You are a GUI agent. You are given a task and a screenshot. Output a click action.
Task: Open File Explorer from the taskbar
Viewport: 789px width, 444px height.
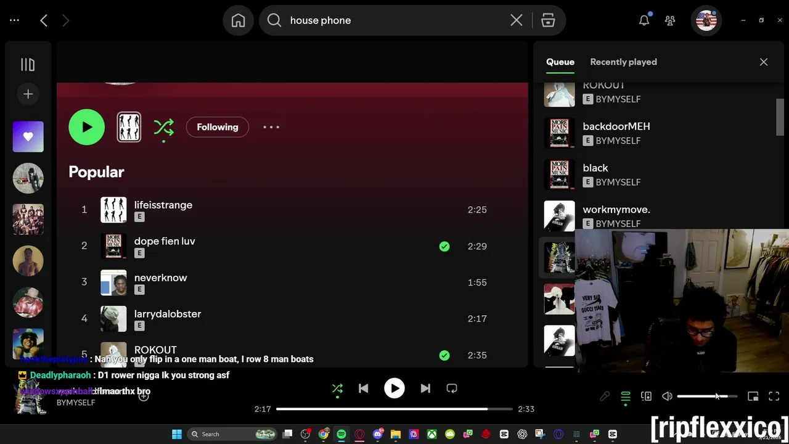(396, 434)
